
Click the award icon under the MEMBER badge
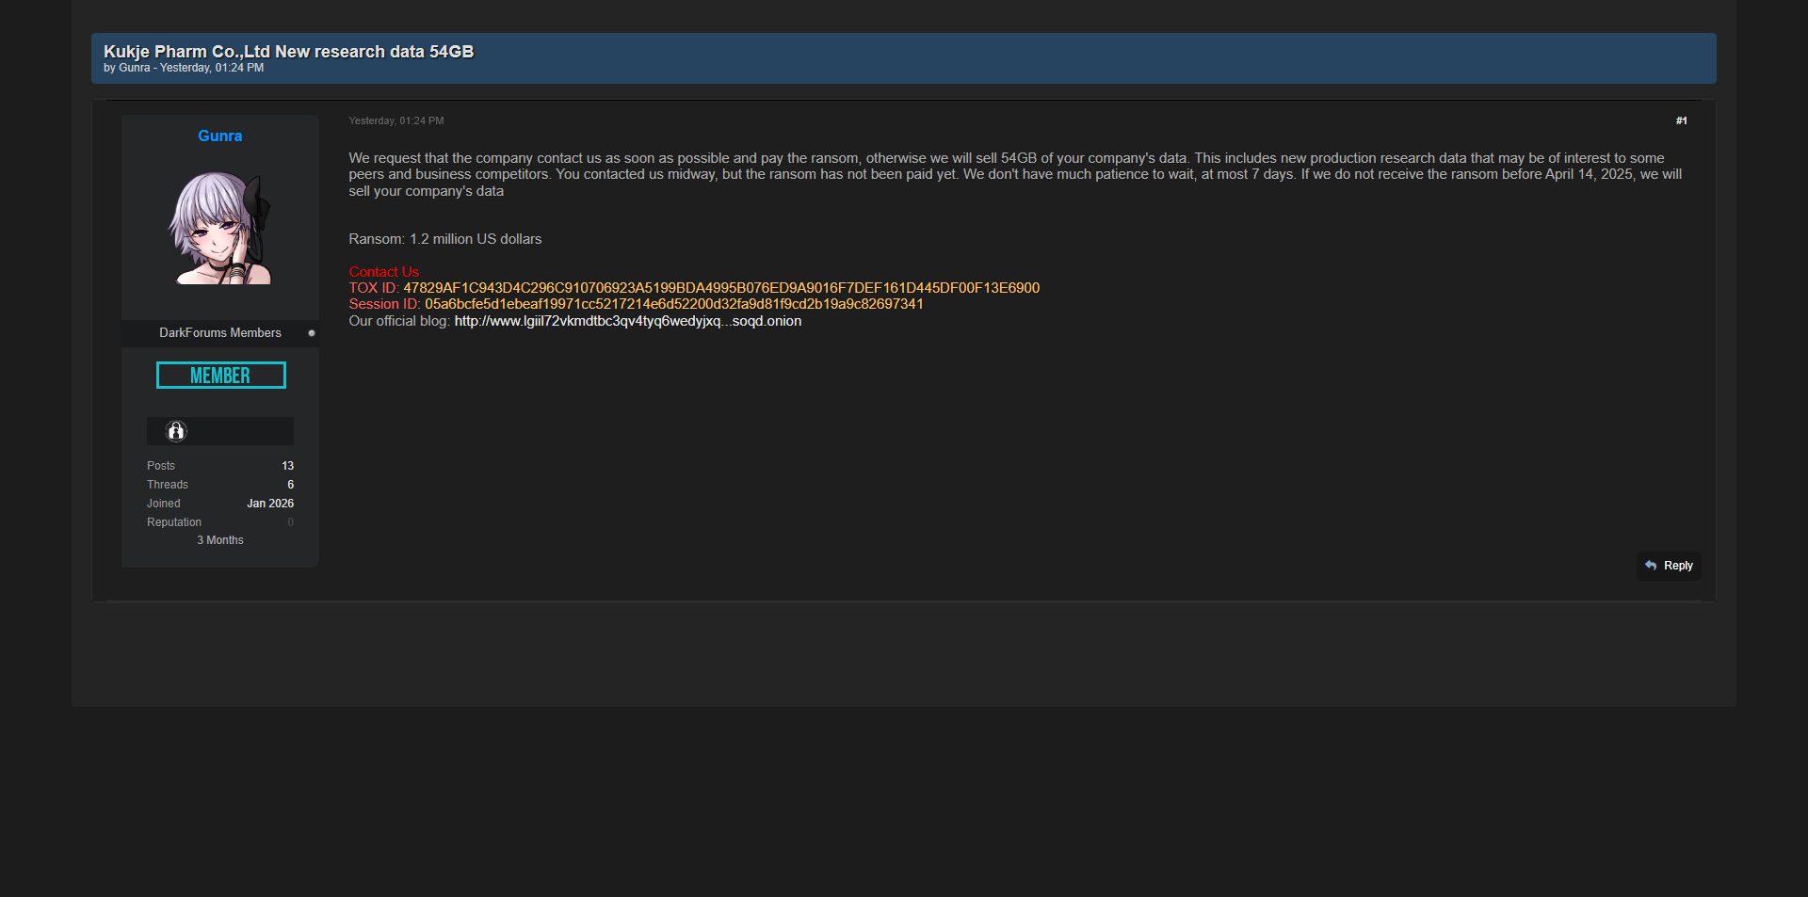click(x=176, y=431)
